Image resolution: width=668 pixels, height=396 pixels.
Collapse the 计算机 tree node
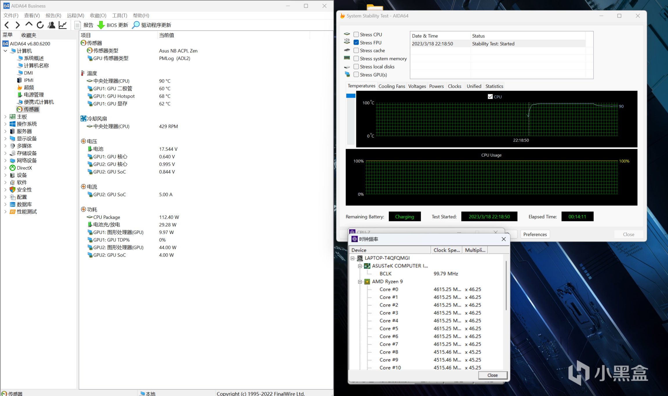[x=5, y=51]
